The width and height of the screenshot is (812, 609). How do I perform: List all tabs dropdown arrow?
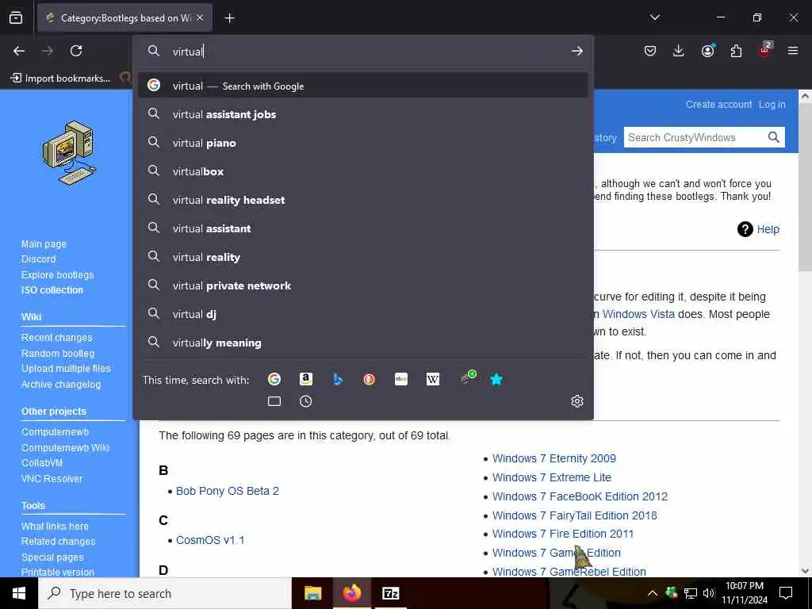(654, 17)
